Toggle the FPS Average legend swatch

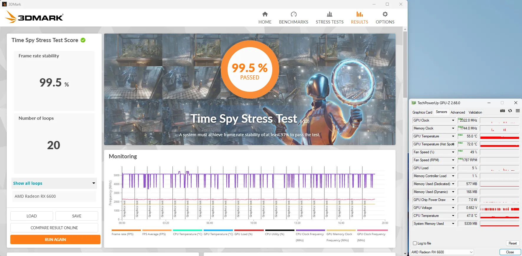[157, 230]
